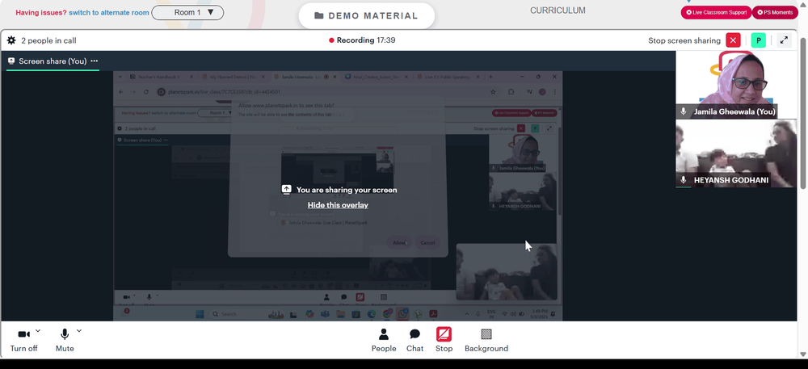Open the Room 1 dropdown
The image size is (808, 369).
187,12
